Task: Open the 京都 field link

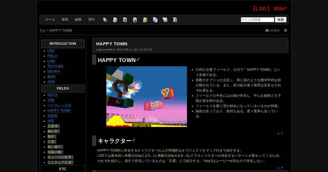Action: coord(51,100)
